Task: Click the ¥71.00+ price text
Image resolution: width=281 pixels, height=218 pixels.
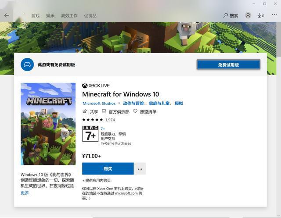Action: [x=92, y=156]
